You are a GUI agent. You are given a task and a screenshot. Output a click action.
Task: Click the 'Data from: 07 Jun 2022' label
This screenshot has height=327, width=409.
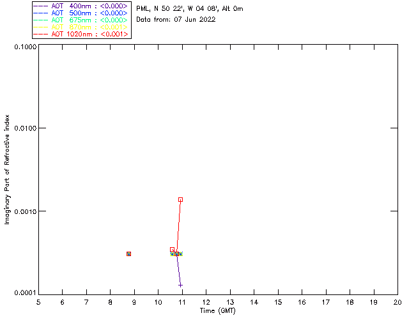(x=176, y=20)
